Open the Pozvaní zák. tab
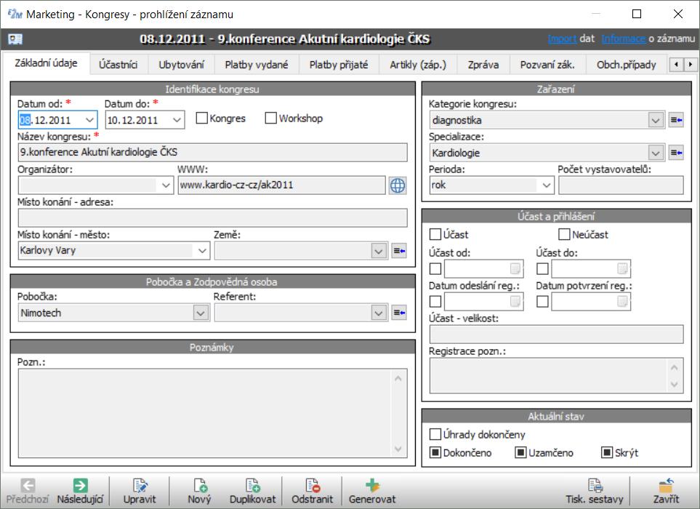Viewport: 700px width, 509px height. pos(547,65)
